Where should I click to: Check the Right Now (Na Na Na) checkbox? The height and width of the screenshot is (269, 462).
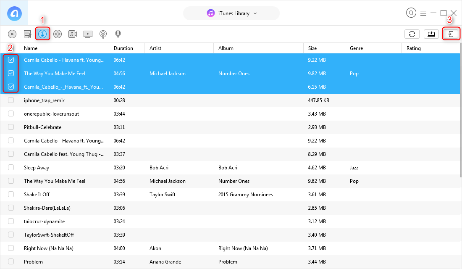click(11, 248)
